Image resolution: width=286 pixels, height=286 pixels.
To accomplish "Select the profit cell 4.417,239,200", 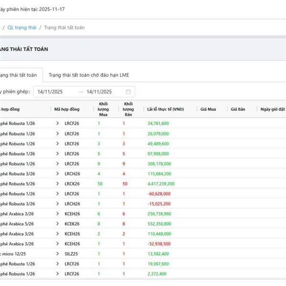I will [x=161, y=184].
